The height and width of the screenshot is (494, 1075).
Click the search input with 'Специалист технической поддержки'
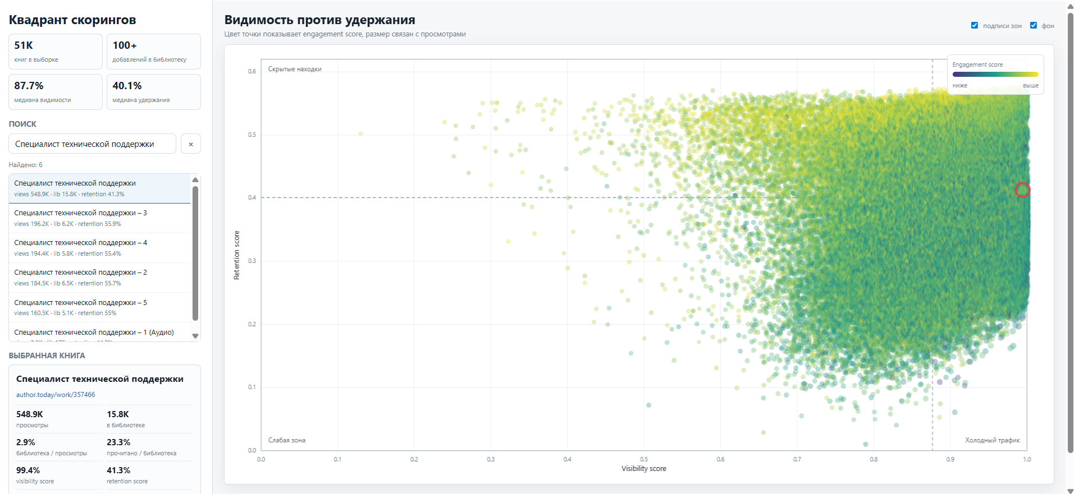[92, 144]
